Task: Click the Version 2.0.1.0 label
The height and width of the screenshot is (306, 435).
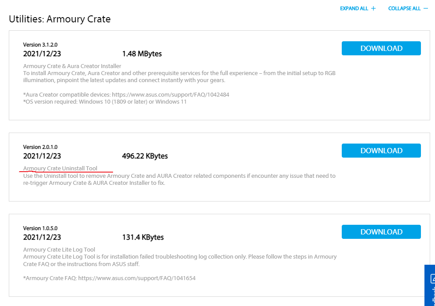Action: point(40,147)
